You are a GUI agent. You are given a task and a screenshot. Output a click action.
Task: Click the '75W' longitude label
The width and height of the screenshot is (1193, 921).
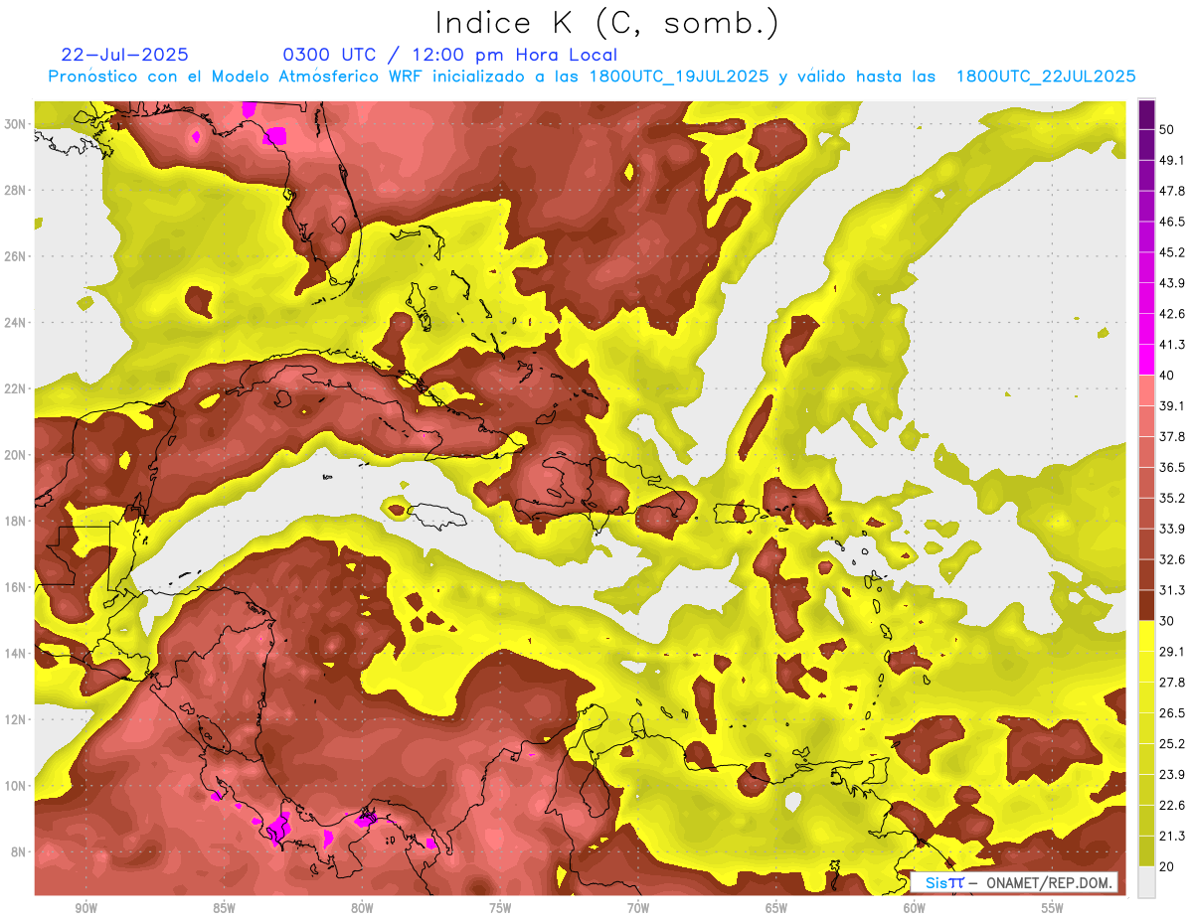point(500,908)
